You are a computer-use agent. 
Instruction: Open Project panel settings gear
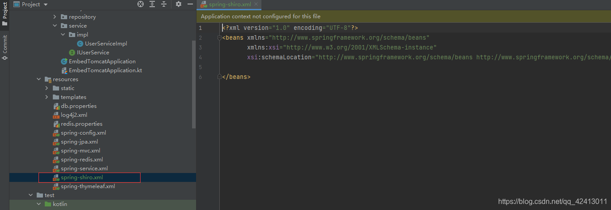[178, 4]
